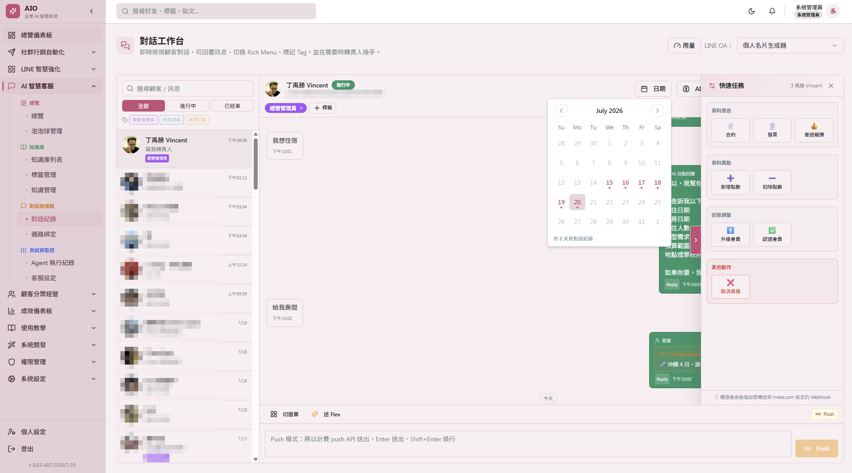Click the 用量 usage button
This screenshot has height=473, width=852.
pos(684,46)
